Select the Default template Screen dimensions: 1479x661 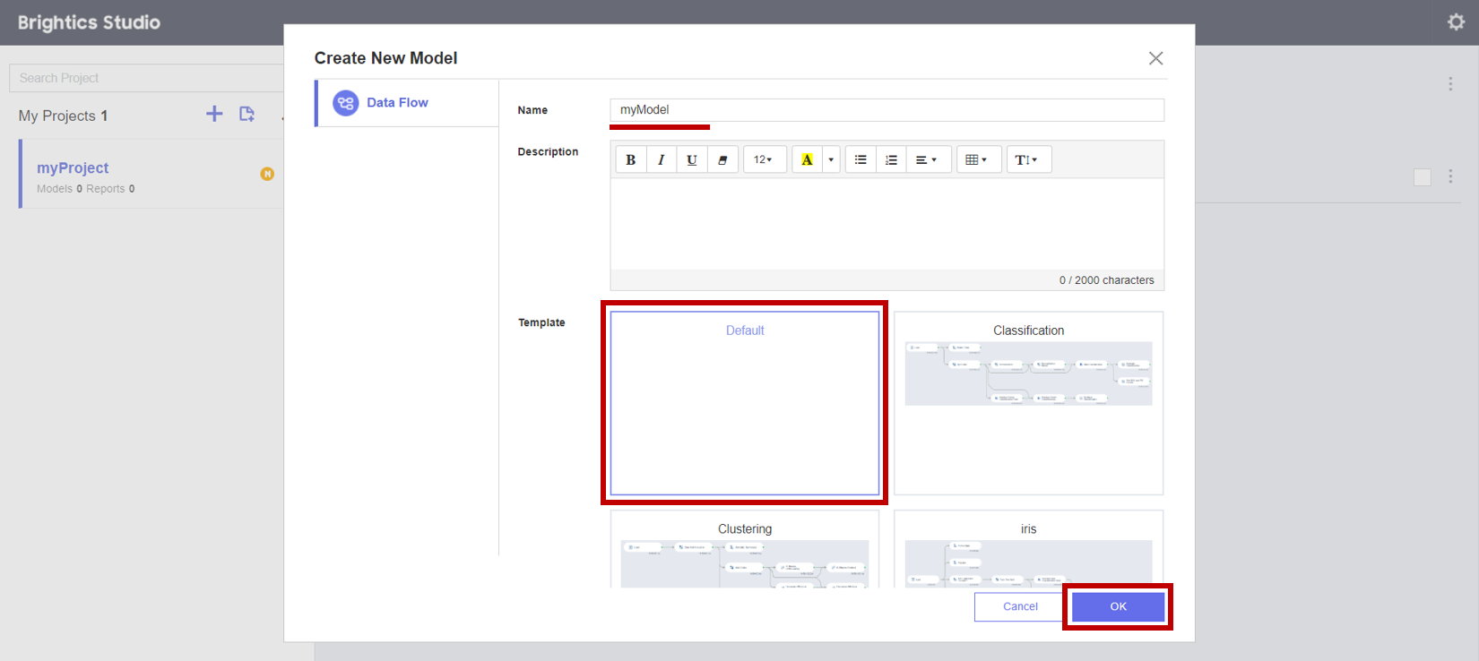(745, 403)
